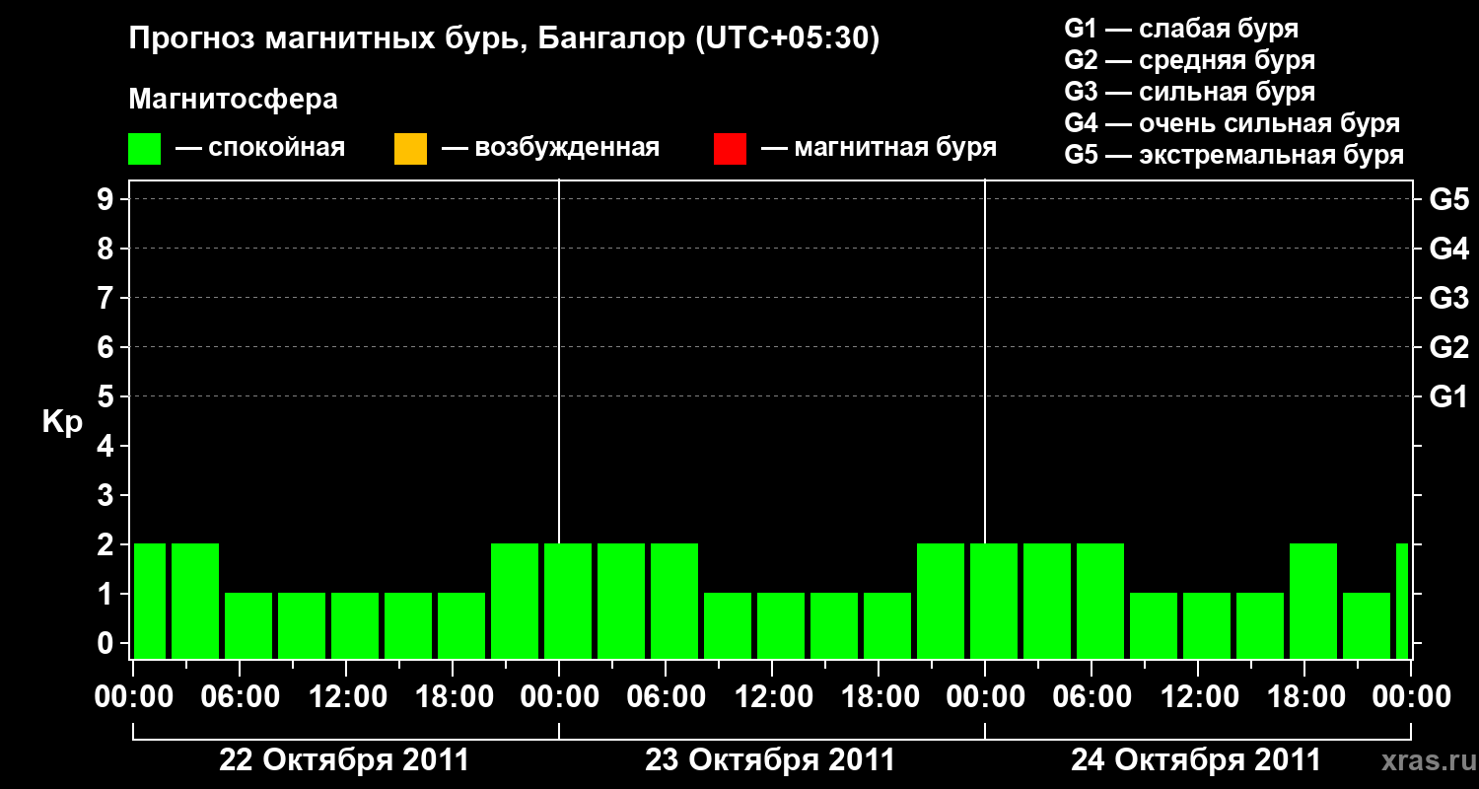The width and height of the screenshot is (1479, 789).
Task: Click the 'Kp' axis title
Action: click(x=62, y=422)
